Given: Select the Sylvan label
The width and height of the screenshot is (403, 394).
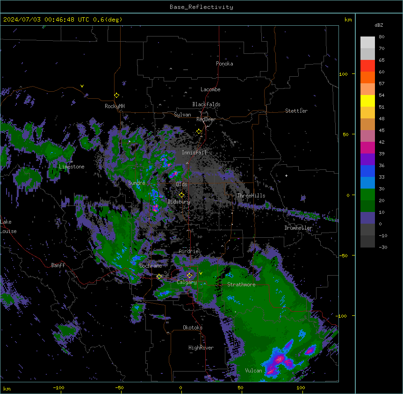Looking at the screenshot, I should [x=182, y=115].
